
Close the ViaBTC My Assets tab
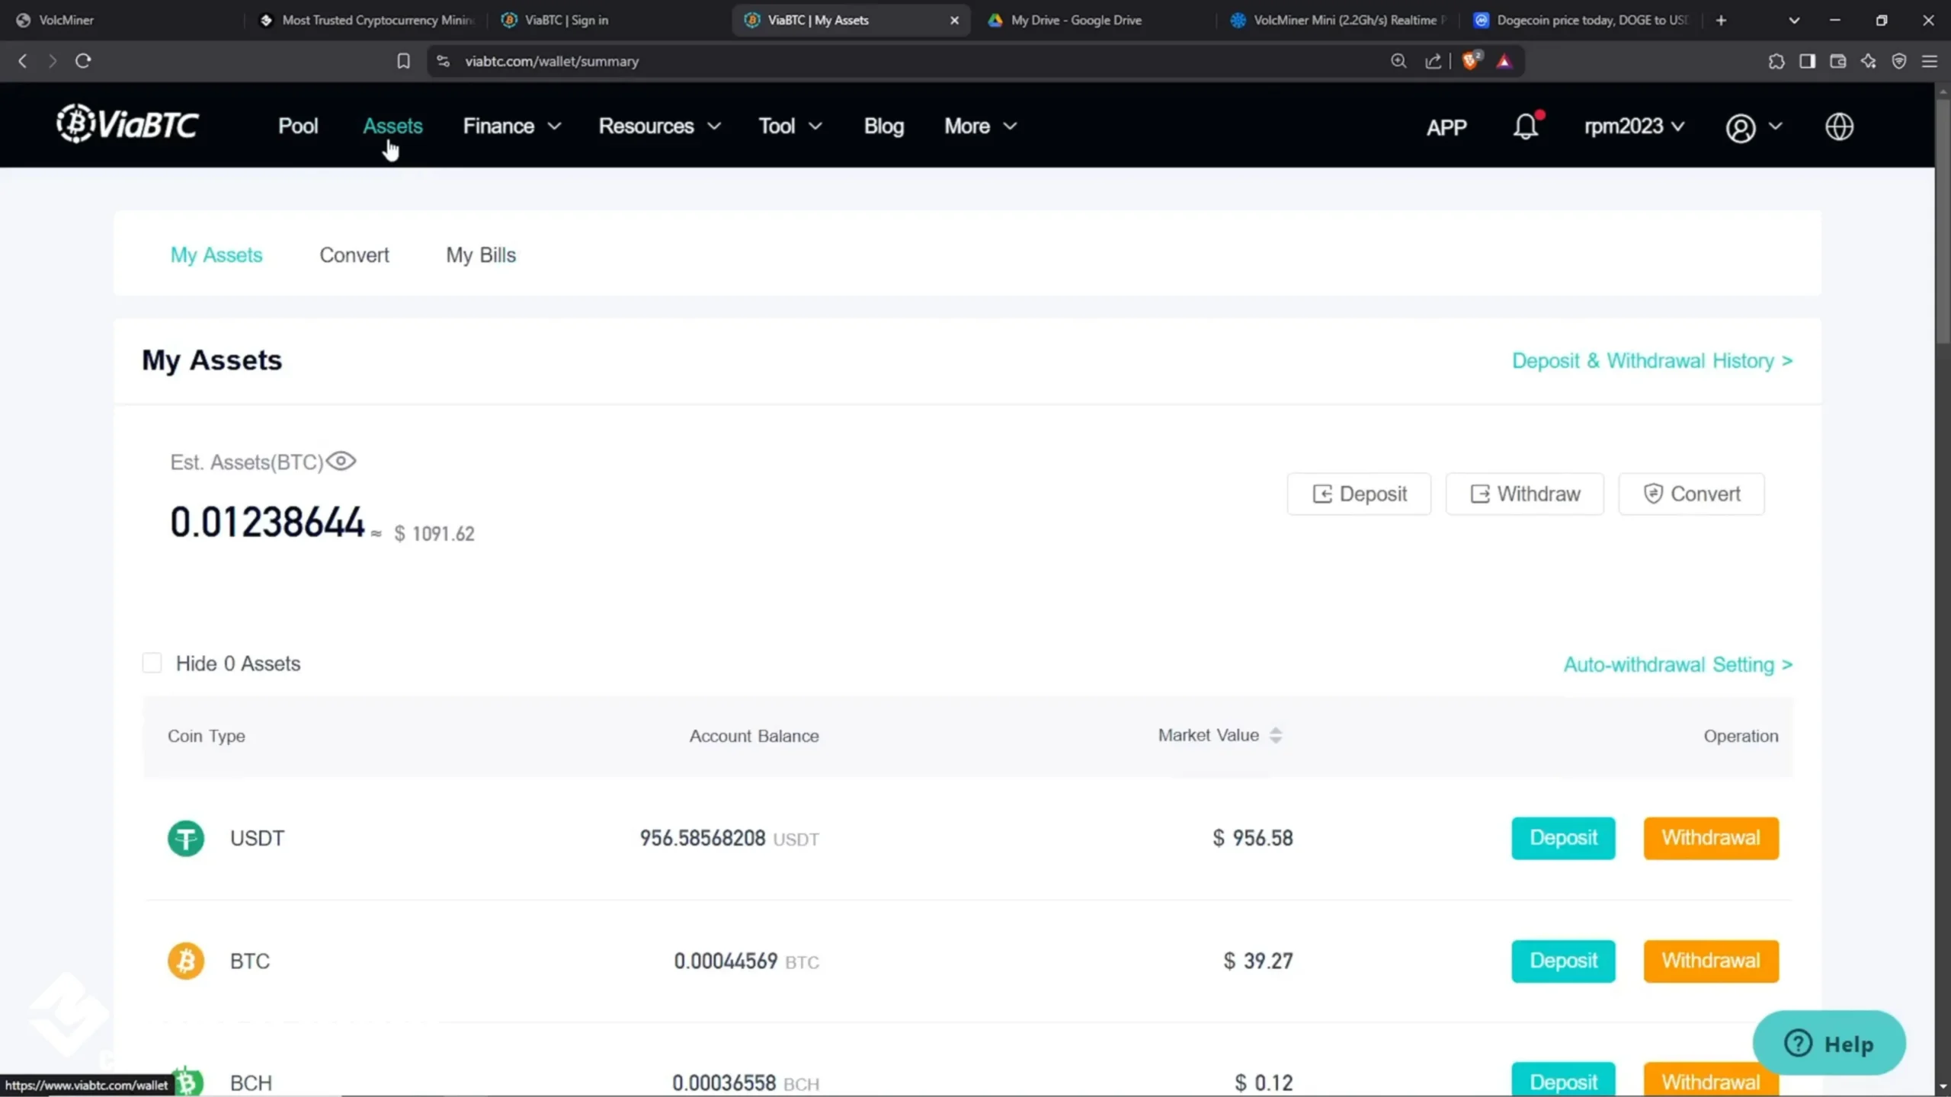click(x=954, y=21)
